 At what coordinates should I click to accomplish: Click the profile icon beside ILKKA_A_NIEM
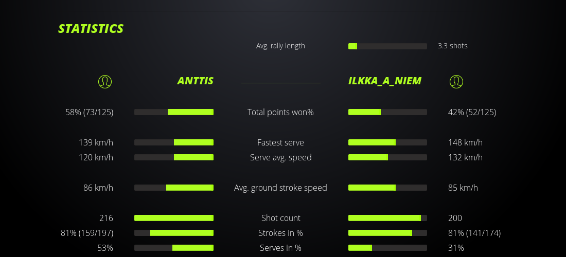click(456, 81)
